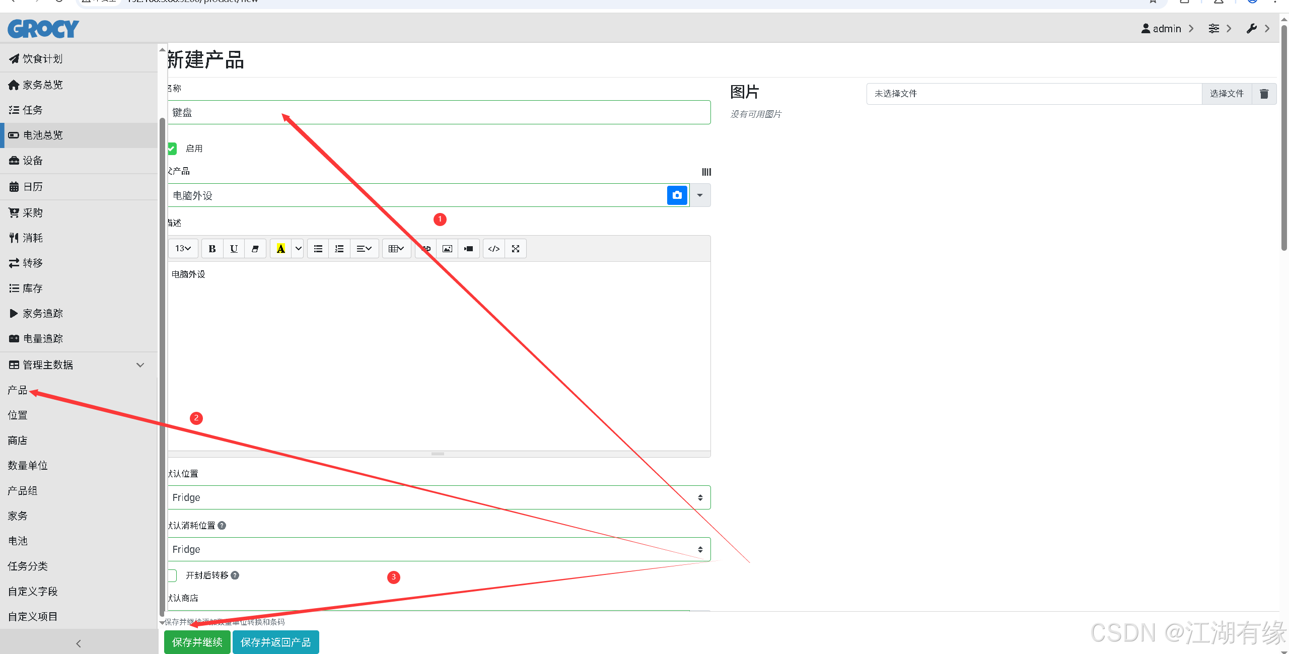Open code view in editor toolbar
This screenshot has height=654, width=1289.
494,249
